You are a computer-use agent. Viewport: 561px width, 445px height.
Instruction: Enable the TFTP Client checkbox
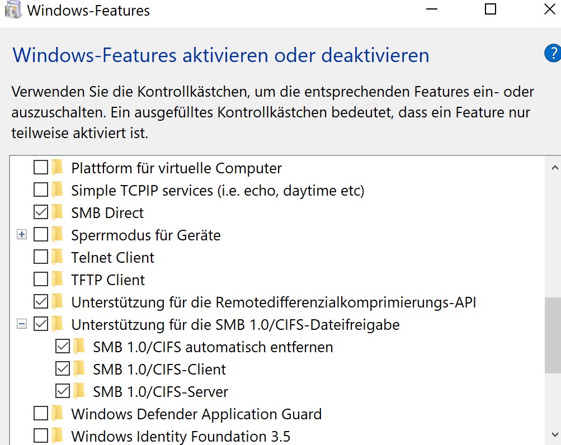tap(41, 279)
